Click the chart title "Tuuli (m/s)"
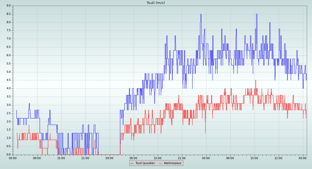Screen dimensions: 312x169 point(156,3)
